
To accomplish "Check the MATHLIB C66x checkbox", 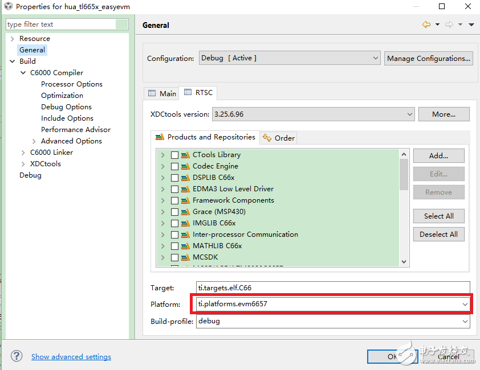I will point(174,246).
